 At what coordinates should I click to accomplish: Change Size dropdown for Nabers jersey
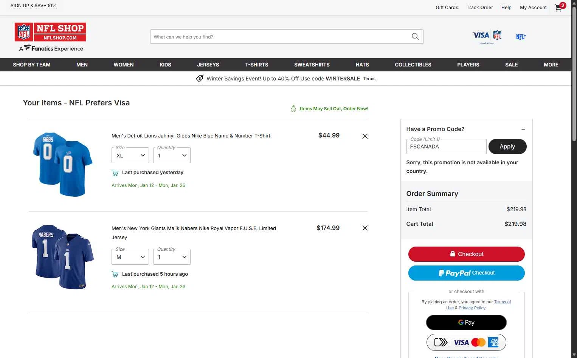point(130,257)
